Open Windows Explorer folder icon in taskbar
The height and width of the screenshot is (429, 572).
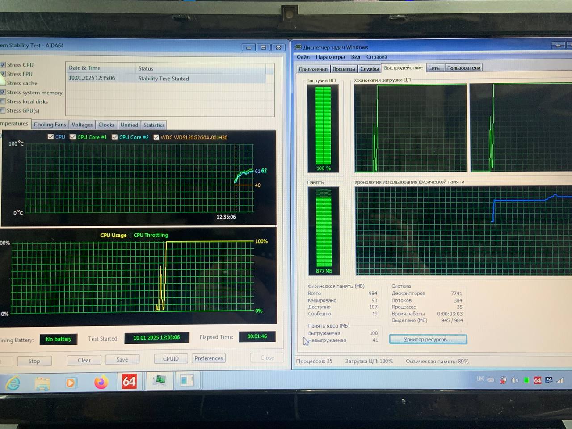[42, 383]
